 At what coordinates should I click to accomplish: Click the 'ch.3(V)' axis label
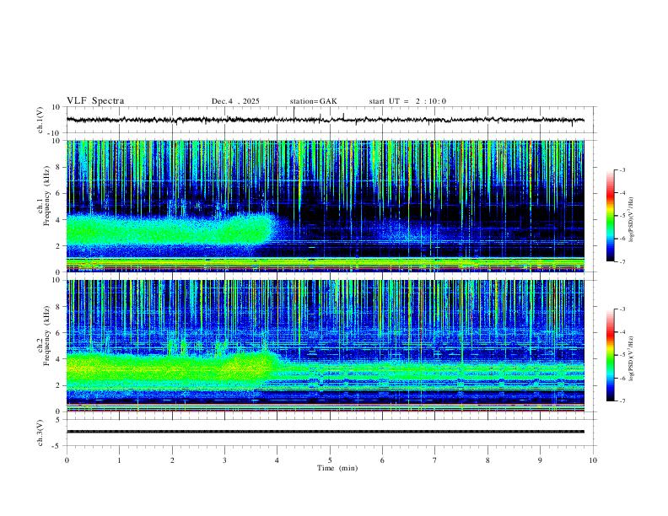[40, 433]
